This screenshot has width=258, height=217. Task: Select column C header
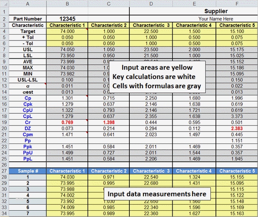click(109, 4)
